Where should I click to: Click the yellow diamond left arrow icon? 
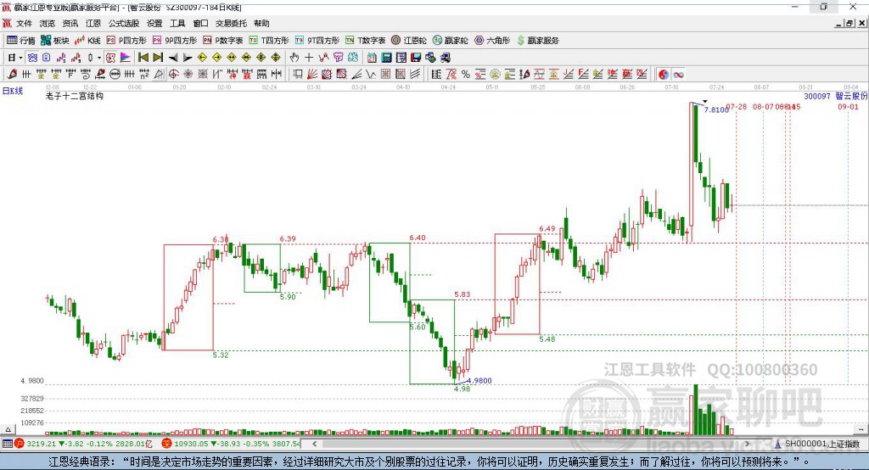pos(202,58)
